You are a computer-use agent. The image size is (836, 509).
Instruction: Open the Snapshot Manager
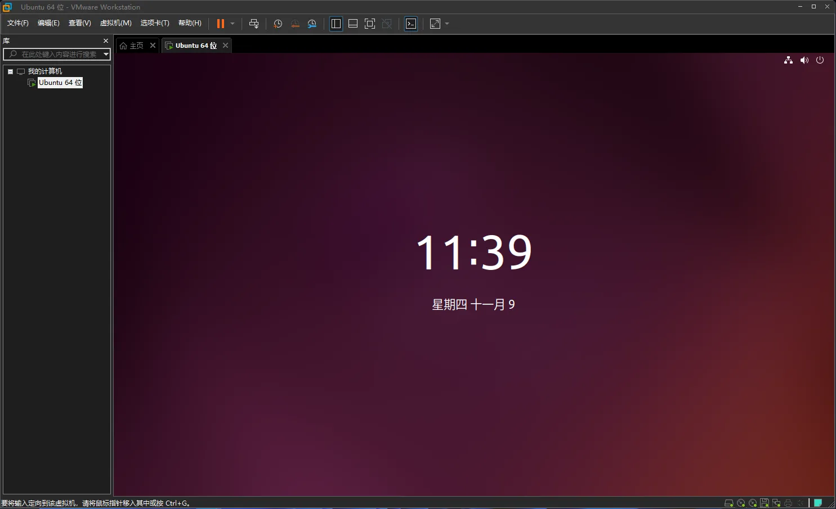pos(312,23)
